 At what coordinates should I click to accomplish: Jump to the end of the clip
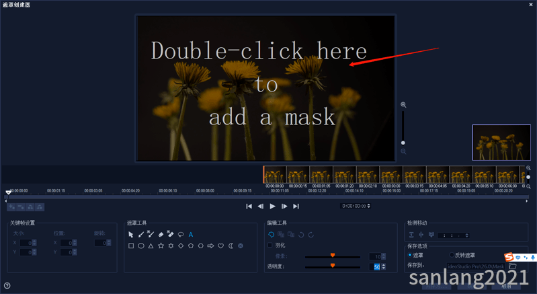tap(296, 207)
